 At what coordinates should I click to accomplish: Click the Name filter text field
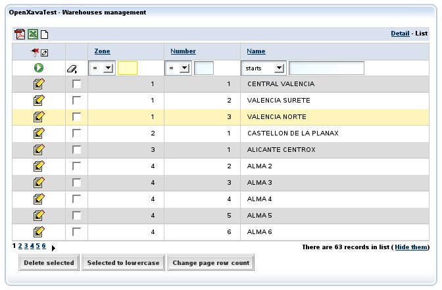(x=326, y=68)
